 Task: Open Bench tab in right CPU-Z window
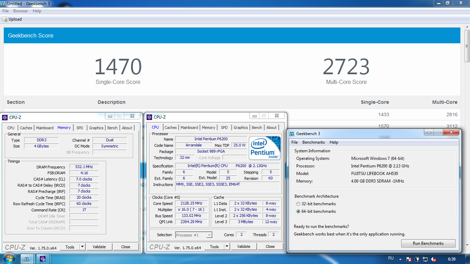(x=257, y=128)
